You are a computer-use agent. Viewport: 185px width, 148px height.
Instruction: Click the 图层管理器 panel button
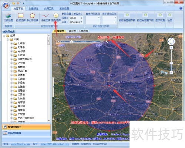pyautogui.click(x=26, y=133)
